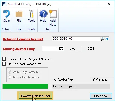Click the Starting Journal Entry field

tap(53, 49)
